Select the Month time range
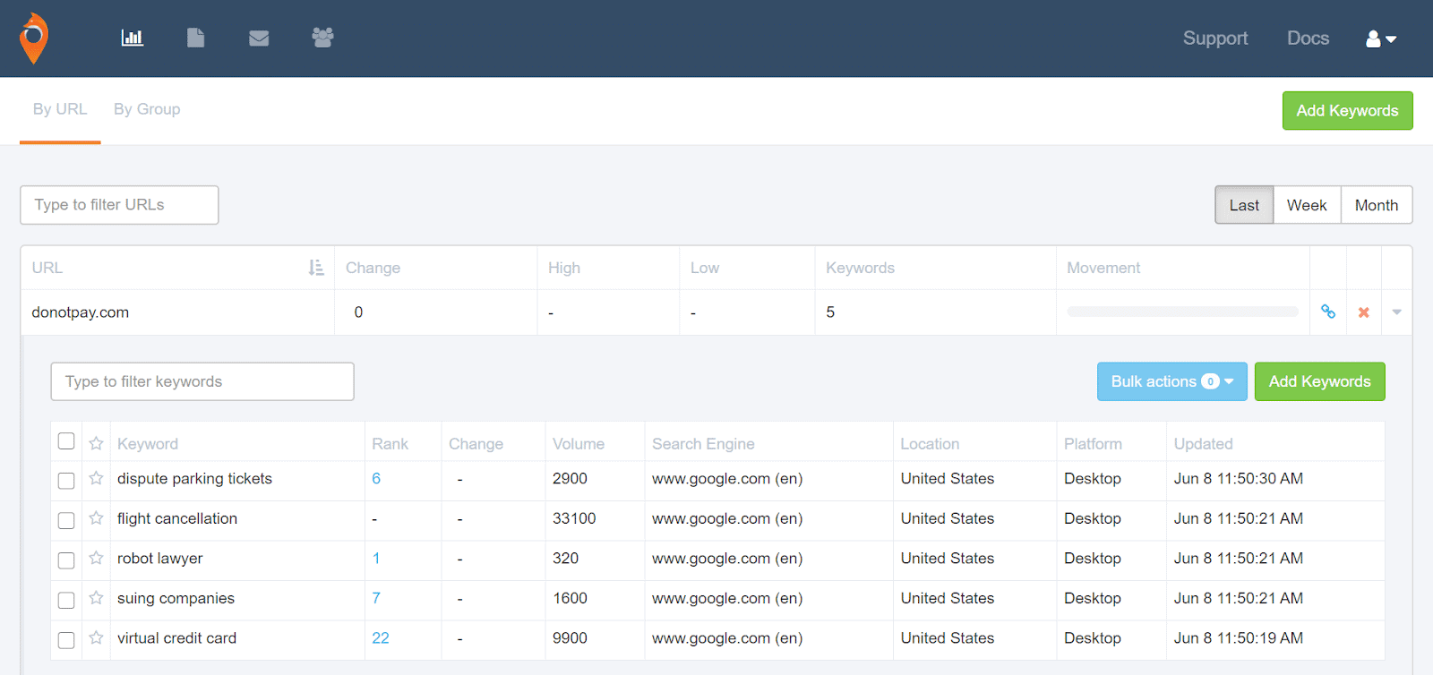The image size is (1433, 675). pos(1377,205)
